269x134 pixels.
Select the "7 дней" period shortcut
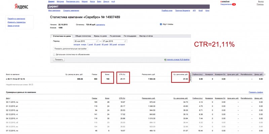[x=90, y=44]
